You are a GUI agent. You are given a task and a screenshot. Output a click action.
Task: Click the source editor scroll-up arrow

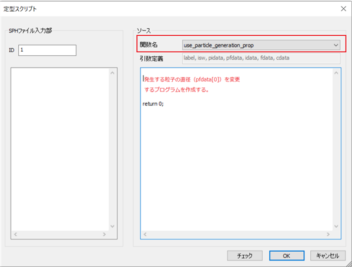(x=336, y=73)
